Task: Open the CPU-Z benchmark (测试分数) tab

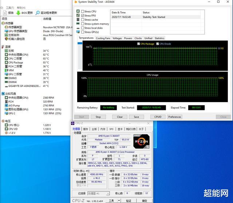Action: coord(131,129)
